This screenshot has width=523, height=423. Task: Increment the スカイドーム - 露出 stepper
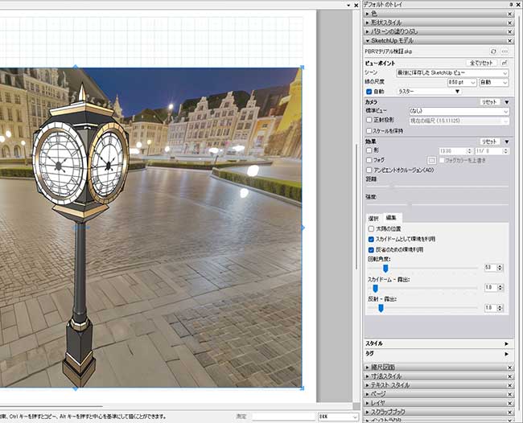click(500, 286)
